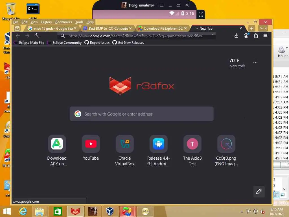Open the Downloads panel icon
Screen dimensions: 289x217
click(236, 36)
